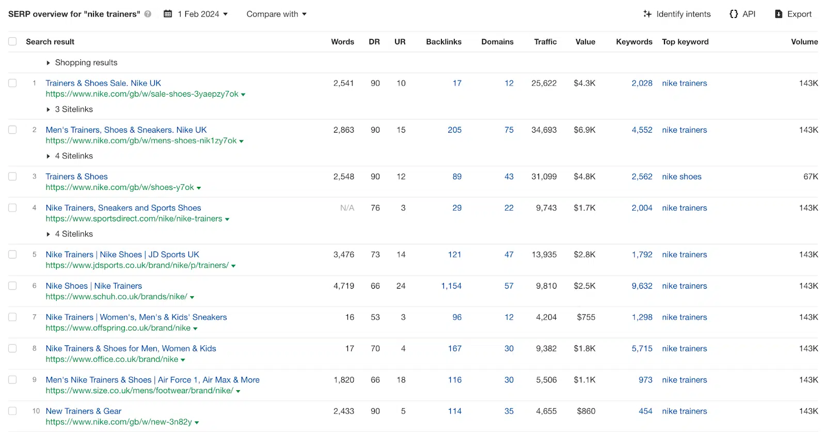826x432 pixels.
Task: Expand Shopping results row
Action: click(x=82, y=62)
